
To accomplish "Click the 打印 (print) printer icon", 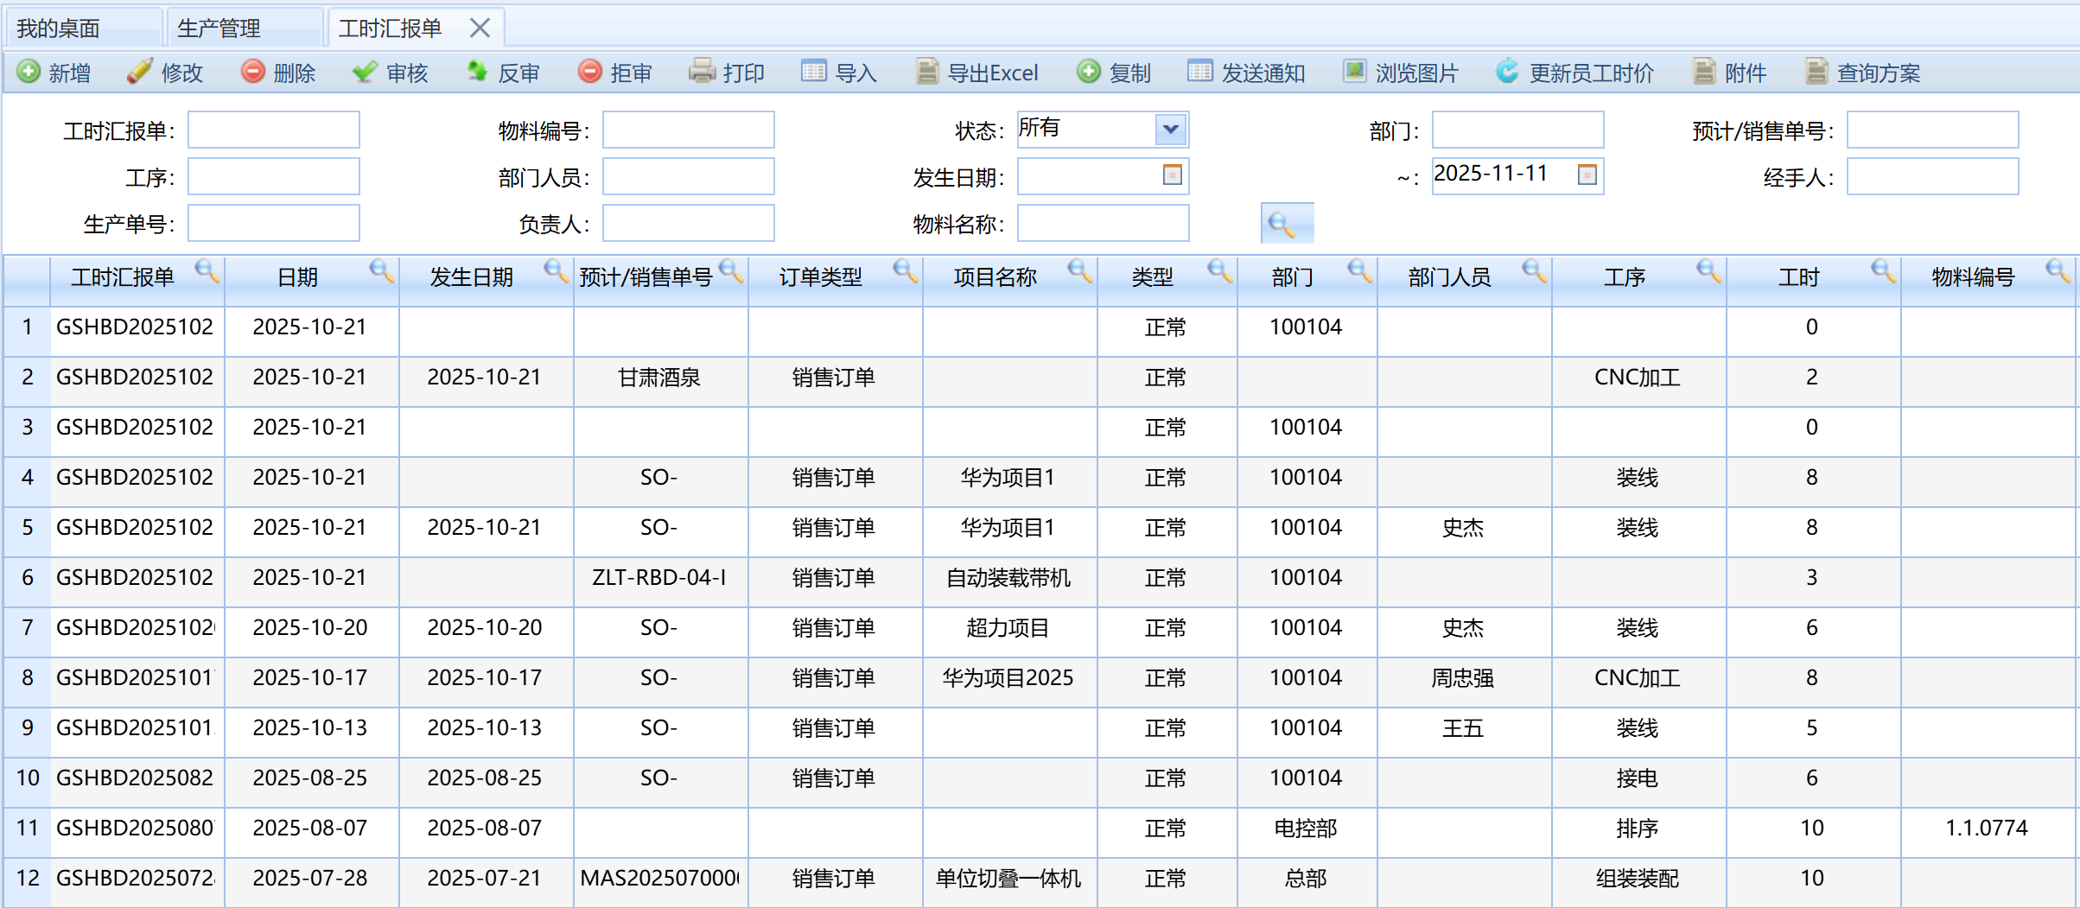I will [x=702, y=72].
